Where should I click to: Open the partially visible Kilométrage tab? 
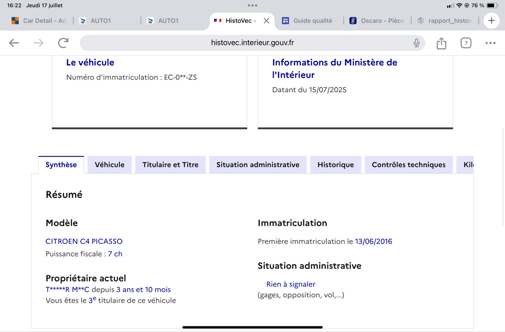point(465,165)
